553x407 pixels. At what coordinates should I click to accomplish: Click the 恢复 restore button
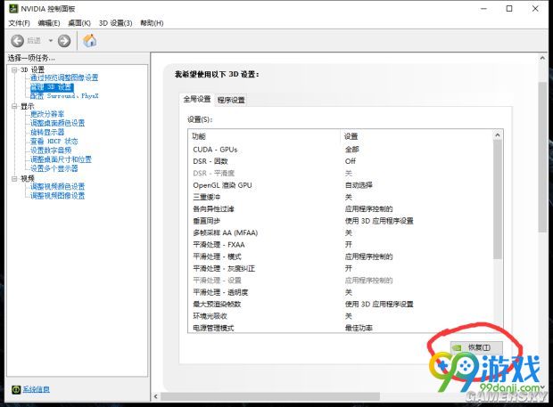[x=476, y=347]
